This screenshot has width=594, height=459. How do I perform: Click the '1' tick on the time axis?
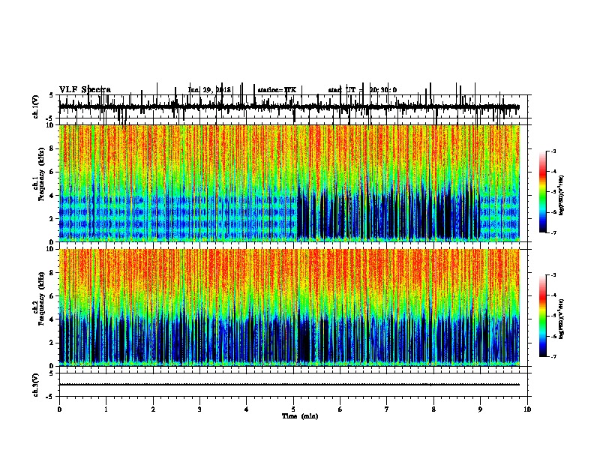pos(106,409)
